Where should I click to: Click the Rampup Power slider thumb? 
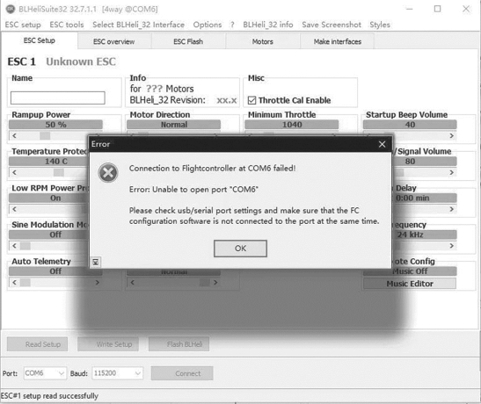(45, 135)
